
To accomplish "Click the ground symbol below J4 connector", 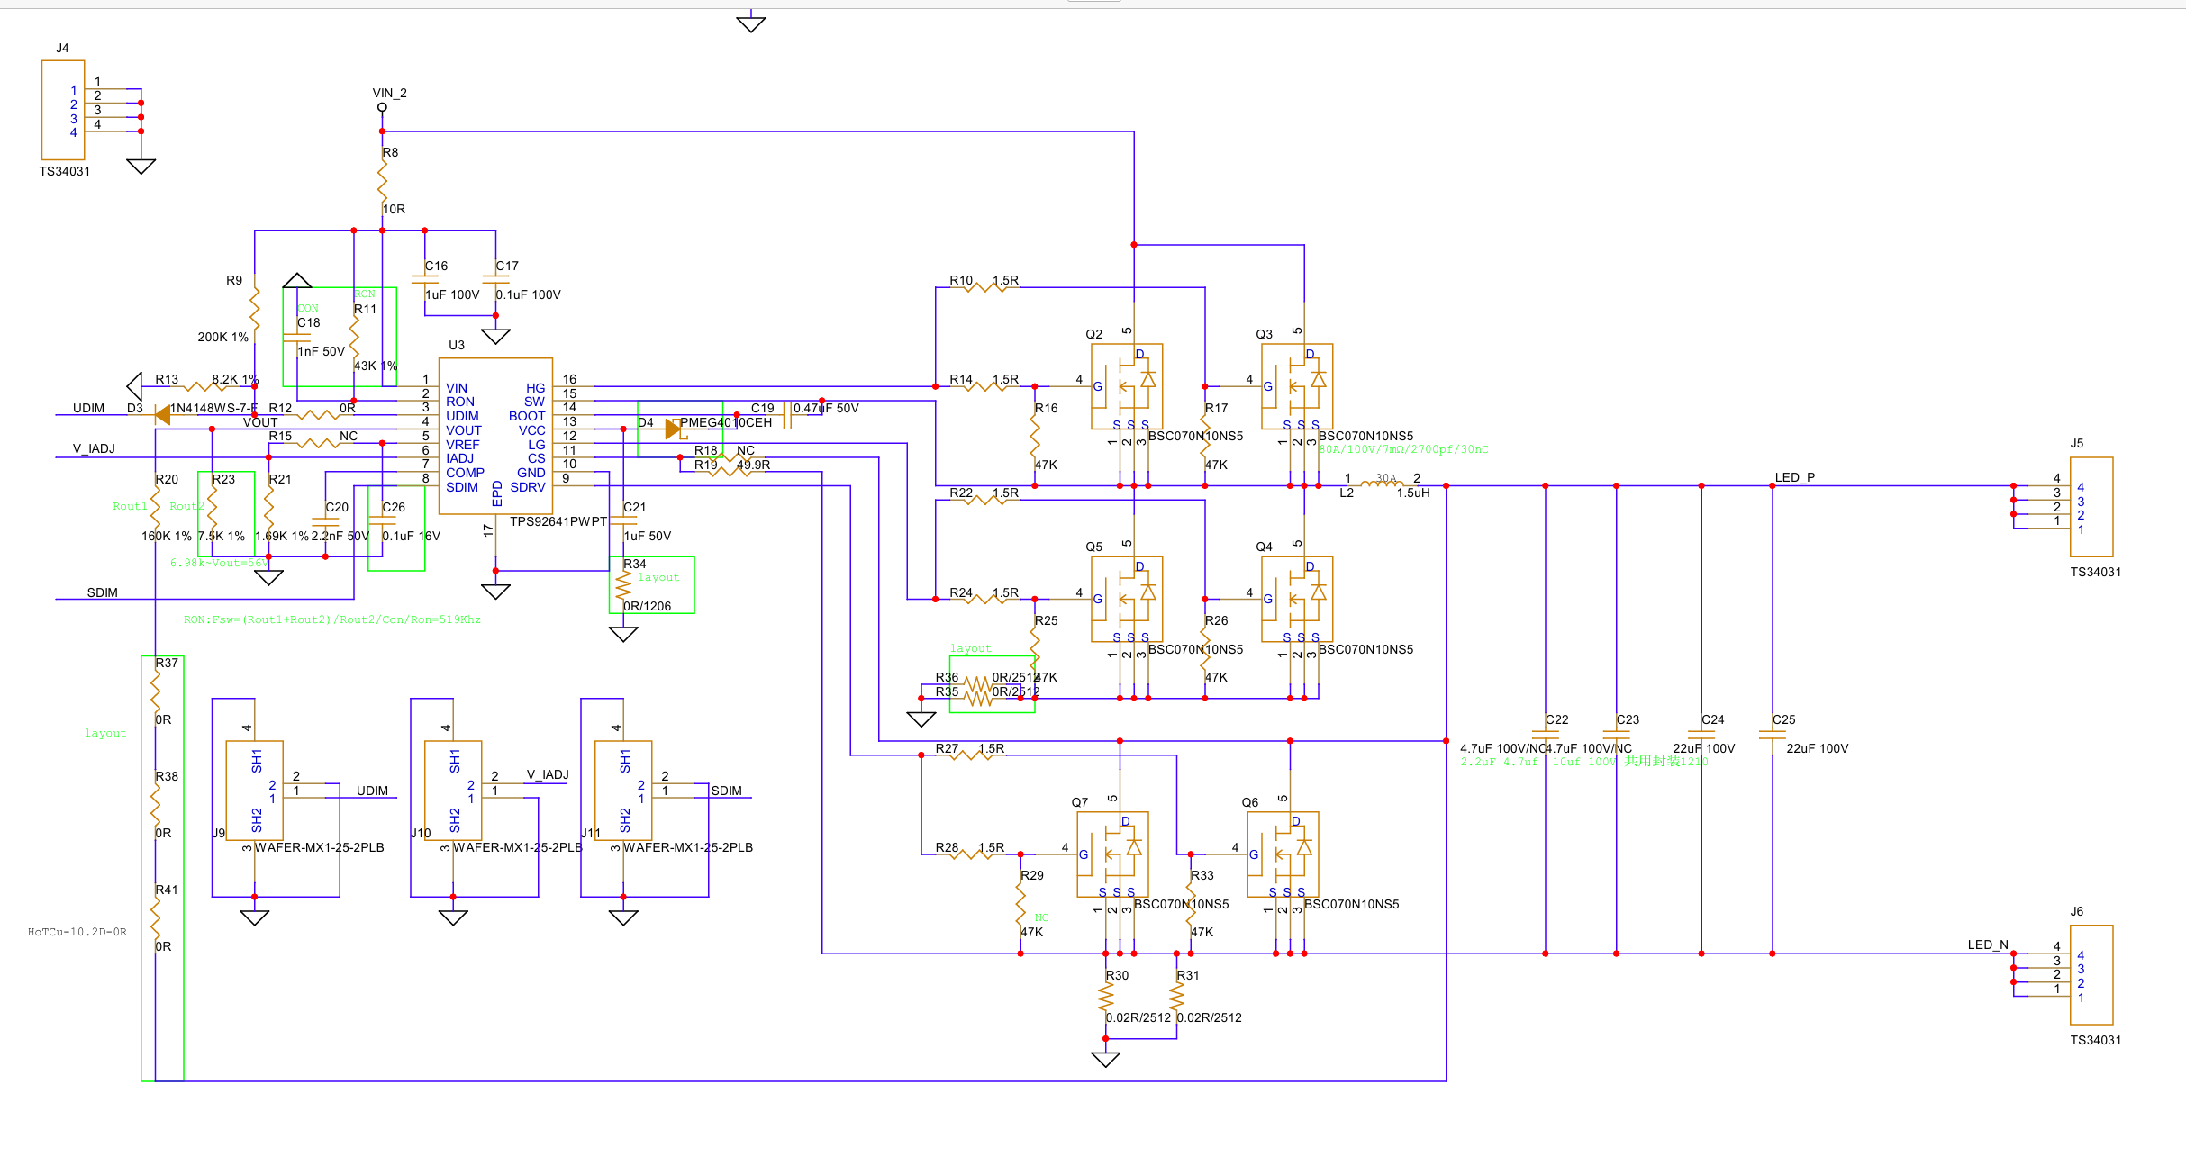I will (141, 167).
